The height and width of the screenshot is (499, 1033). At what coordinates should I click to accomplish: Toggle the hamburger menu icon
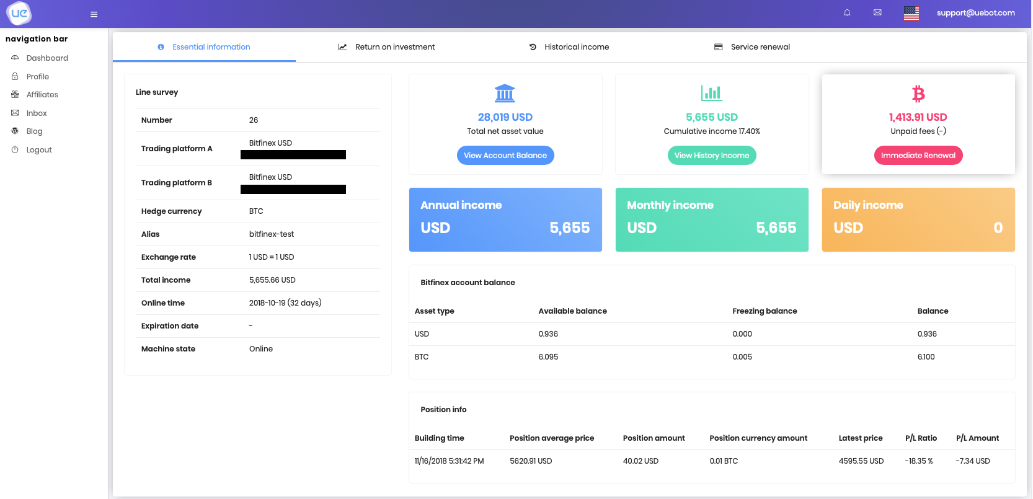[94, 14]
